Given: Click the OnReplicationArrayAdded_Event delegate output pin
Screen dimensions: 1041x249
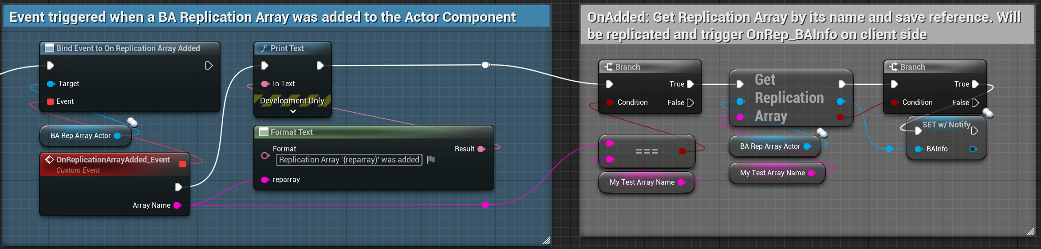Looking at the screenshot, I should [182, 164].
